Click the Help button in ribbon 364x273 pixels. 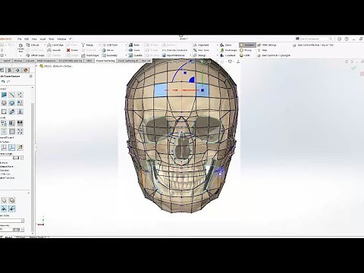tap(262, 50)
